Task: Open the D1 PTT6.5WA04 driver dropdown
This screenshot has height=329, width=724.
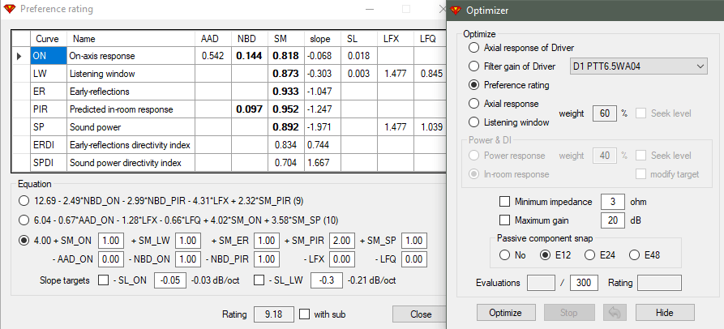Action: click(639, 66)
